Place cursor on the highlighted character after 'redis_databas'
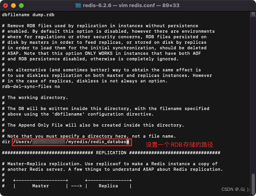The width and height of the screenshot is (256, 196). tap(128, 142)
